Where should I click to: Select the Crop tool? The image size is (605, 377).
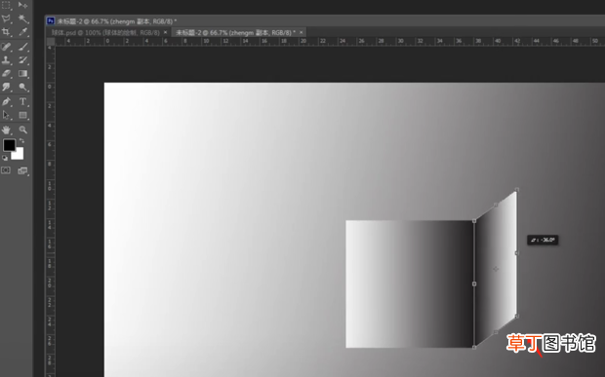click(6, 32)
